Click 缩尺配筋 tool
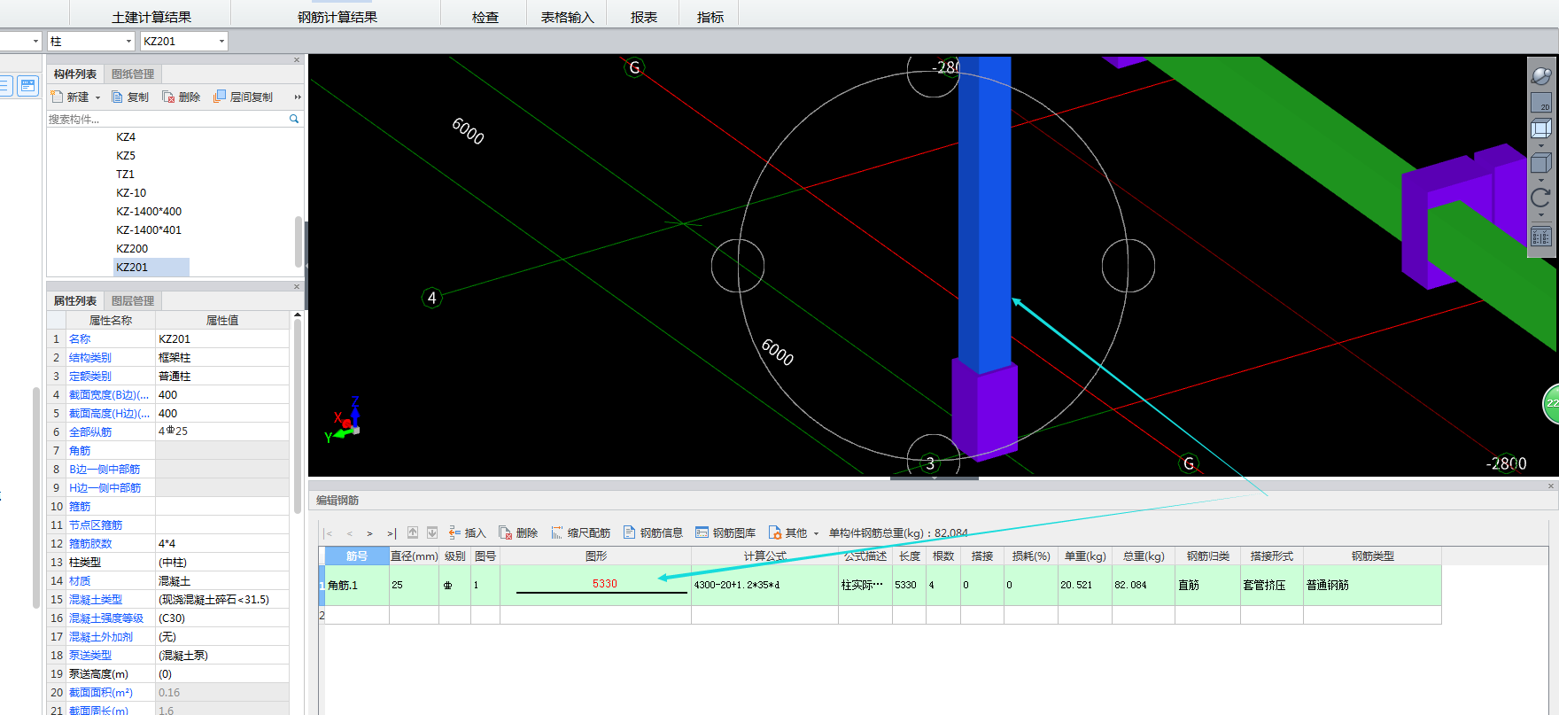Screen dimensions: 1559x715 click(581, 532)
